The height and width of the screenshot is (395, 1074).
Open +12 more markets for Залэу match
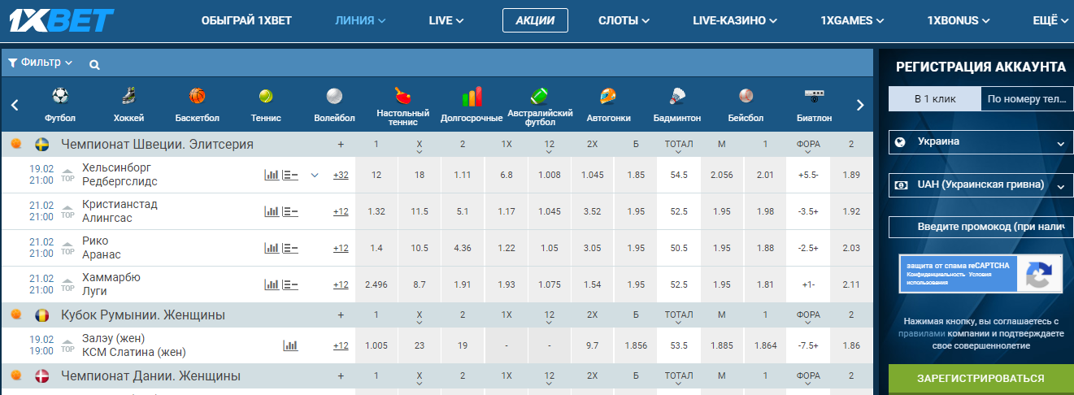click(x=341, y=345)
